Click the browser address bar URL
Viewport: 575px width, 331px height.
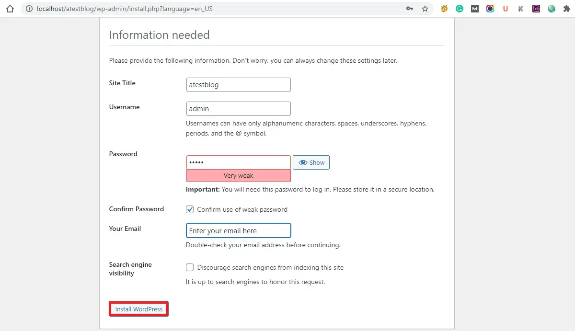pyautogui.click(x=125, y=9)
